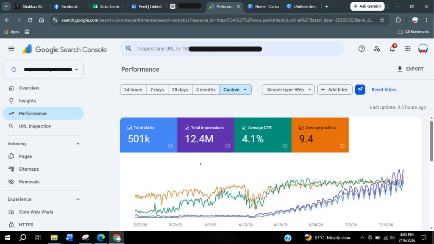Image resolution: width=434 pixels, height=244 pixels.
Task: Collapse the Experience section
Action: [78, 199]
